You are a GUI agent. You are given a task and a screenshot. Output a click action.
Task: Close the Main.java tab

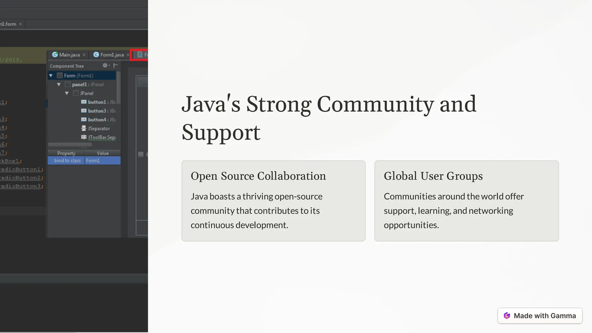(84, 55)
